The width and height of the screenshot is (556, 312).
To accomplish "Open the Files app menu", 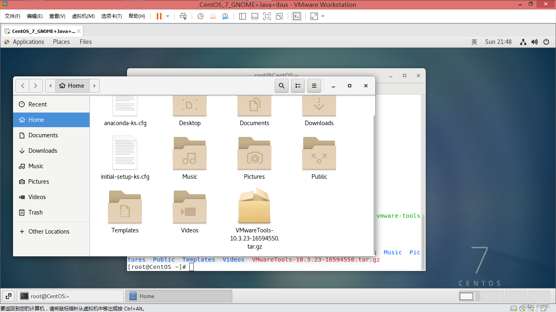I will coord(86,42).
